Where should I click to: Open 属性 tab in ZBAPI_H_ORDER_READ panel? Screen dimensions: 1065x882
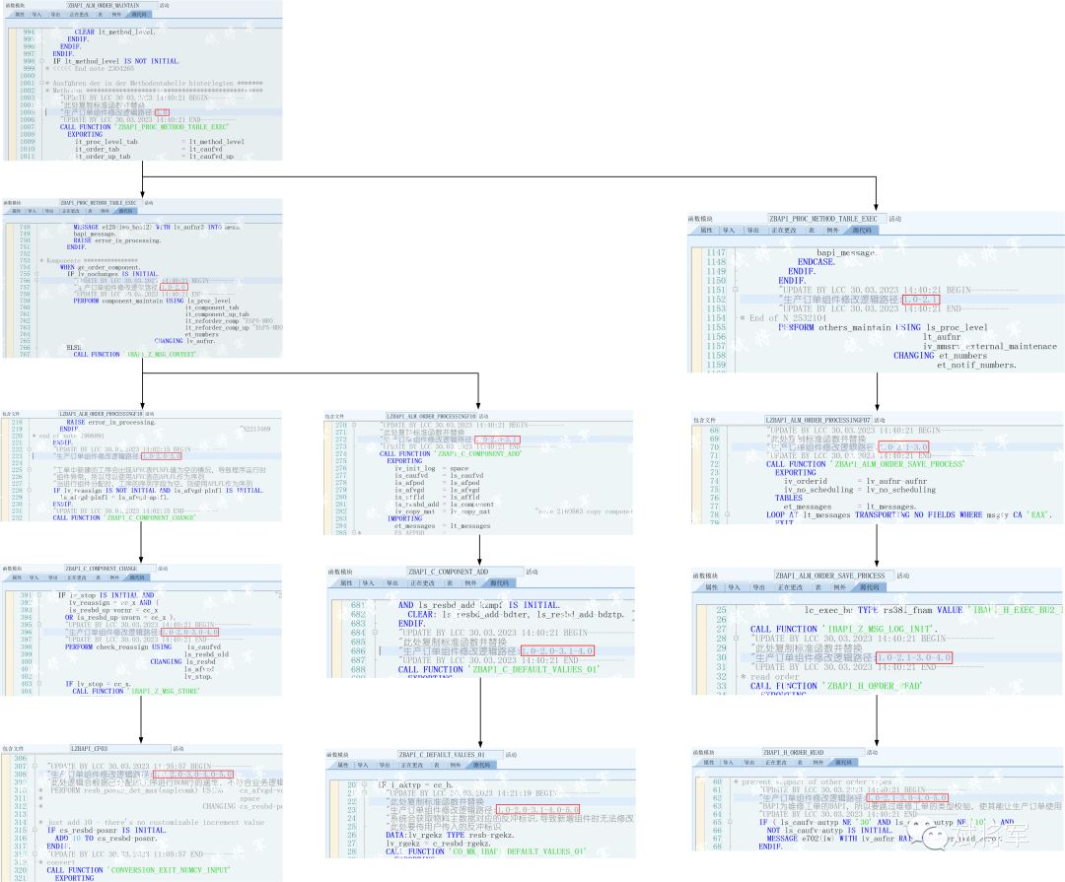pyautogui.click(x=708, y=763)
